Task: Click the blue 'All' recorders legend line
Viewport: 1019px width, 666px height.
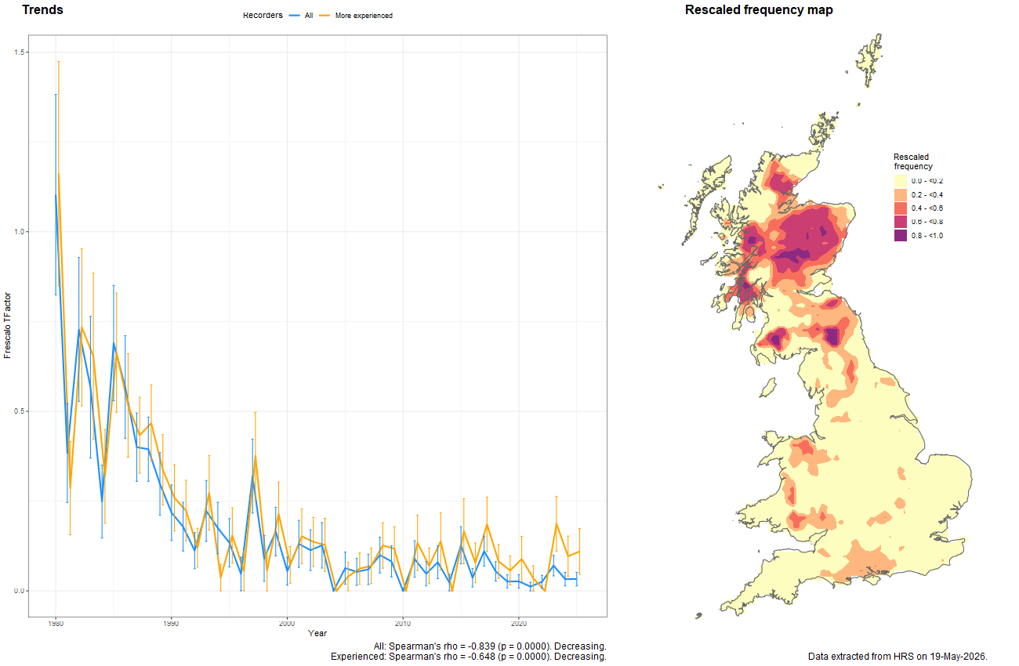Action: click(x=295, y=16)
